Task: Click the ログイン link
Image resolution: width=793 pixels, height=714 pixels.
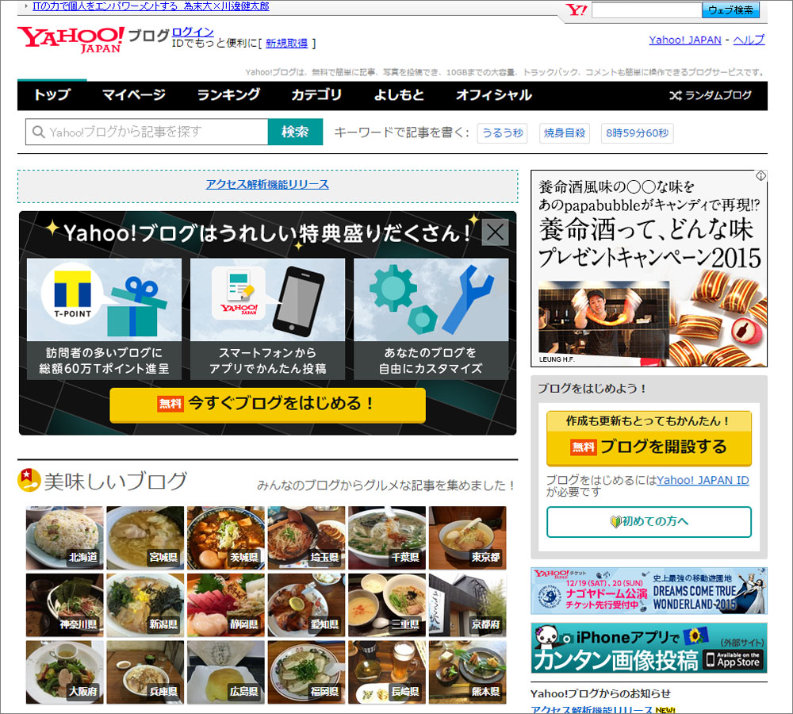Action: [193, 33]
